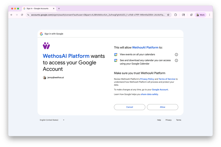The width and height of the screenshot is (221, 147).
Task: Click the address bar URL field
Action: (97, 15)
